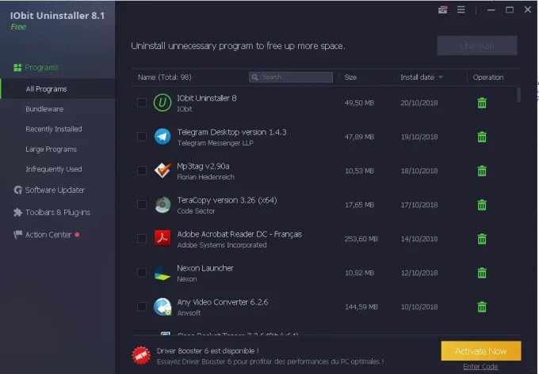
Task: Expand the Programs section in sidebar
Action: (41, 68)
